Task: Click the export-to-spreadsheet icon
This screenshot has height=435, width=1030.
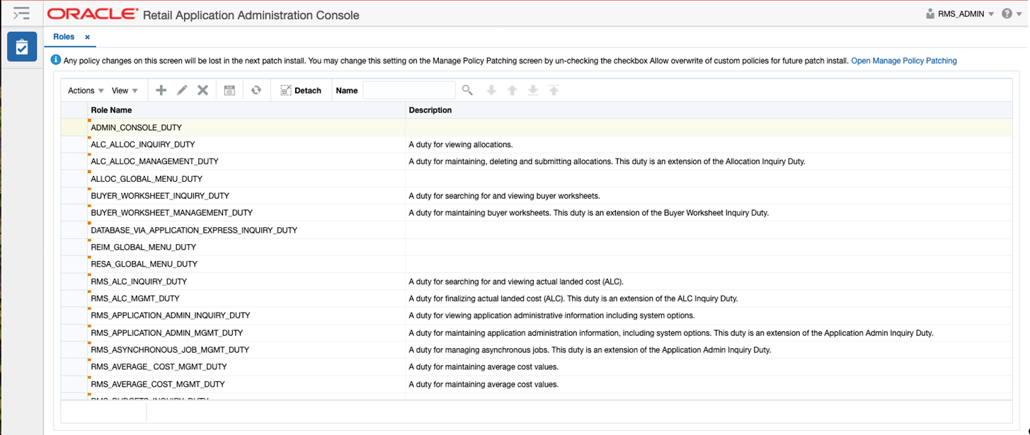Action: (229, 90)
